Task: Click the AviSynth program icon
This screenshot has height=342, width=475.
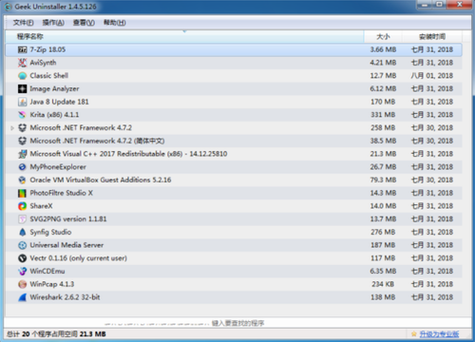Action: [22, 63]
